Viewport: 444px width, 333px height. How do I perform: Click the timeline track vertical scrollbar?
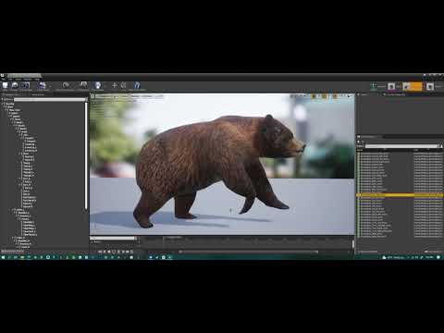click(353, 244)
